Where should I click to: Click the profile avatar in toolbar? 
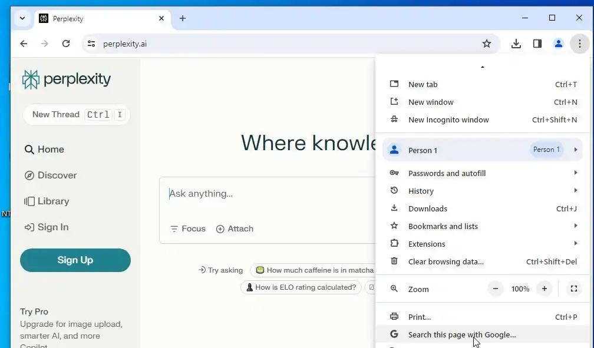(559, 44)
